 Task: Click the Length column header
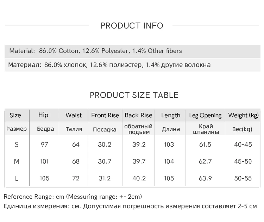pyautogui.click(x=171, y=115)
